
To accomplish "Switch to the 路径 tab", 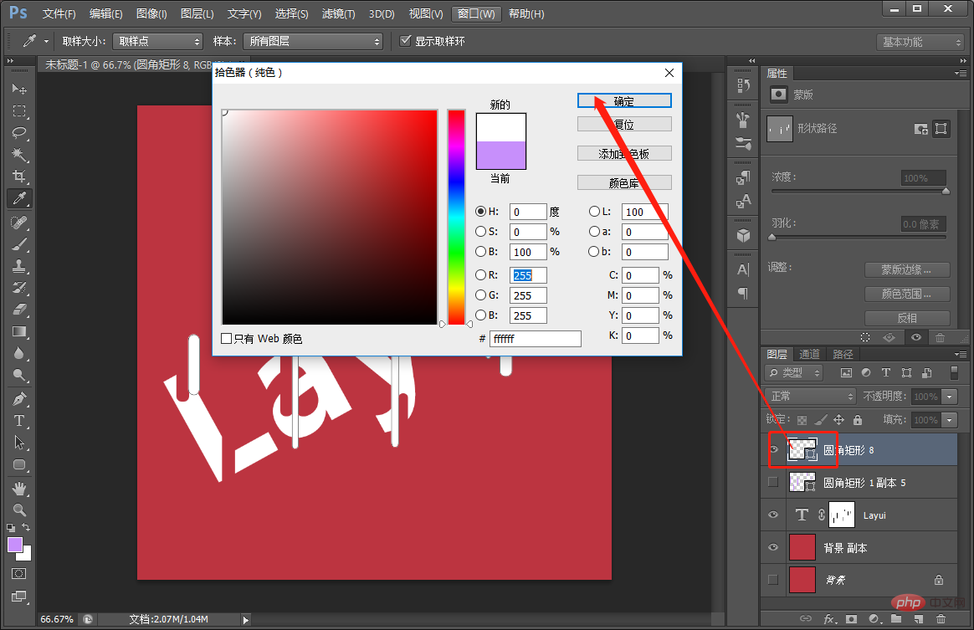I will [843, 354].
